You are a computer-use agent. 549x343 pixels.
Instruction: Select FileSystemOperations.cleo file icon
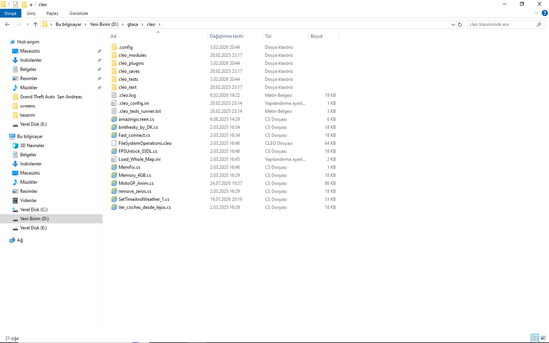coord(114,143)
